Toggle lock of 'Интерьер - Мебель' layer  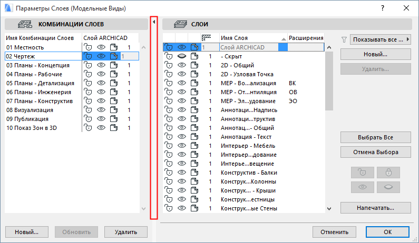point(169,146)
